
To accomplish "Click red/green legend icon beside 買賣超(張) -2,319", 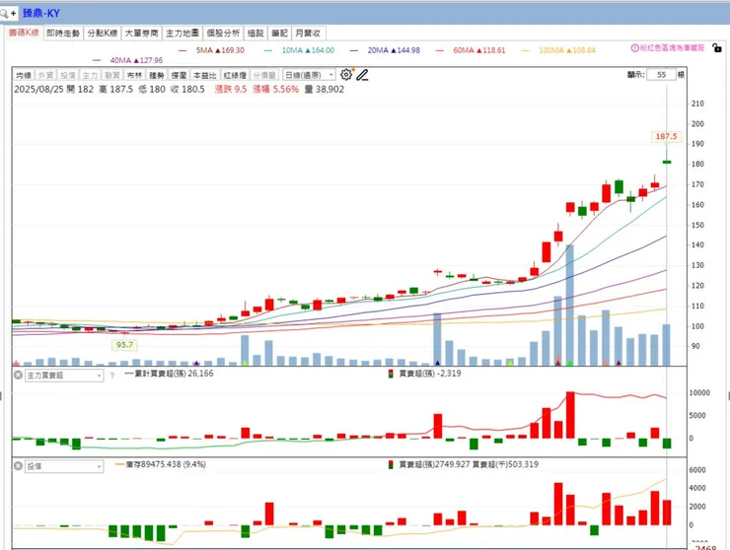I will coord(391,374).
